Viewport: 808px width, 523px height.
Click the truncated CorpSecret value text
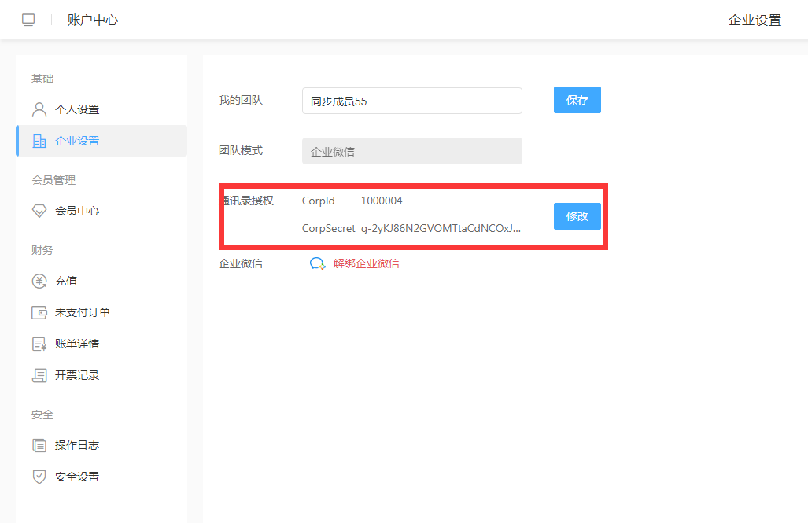click(441, 229)
